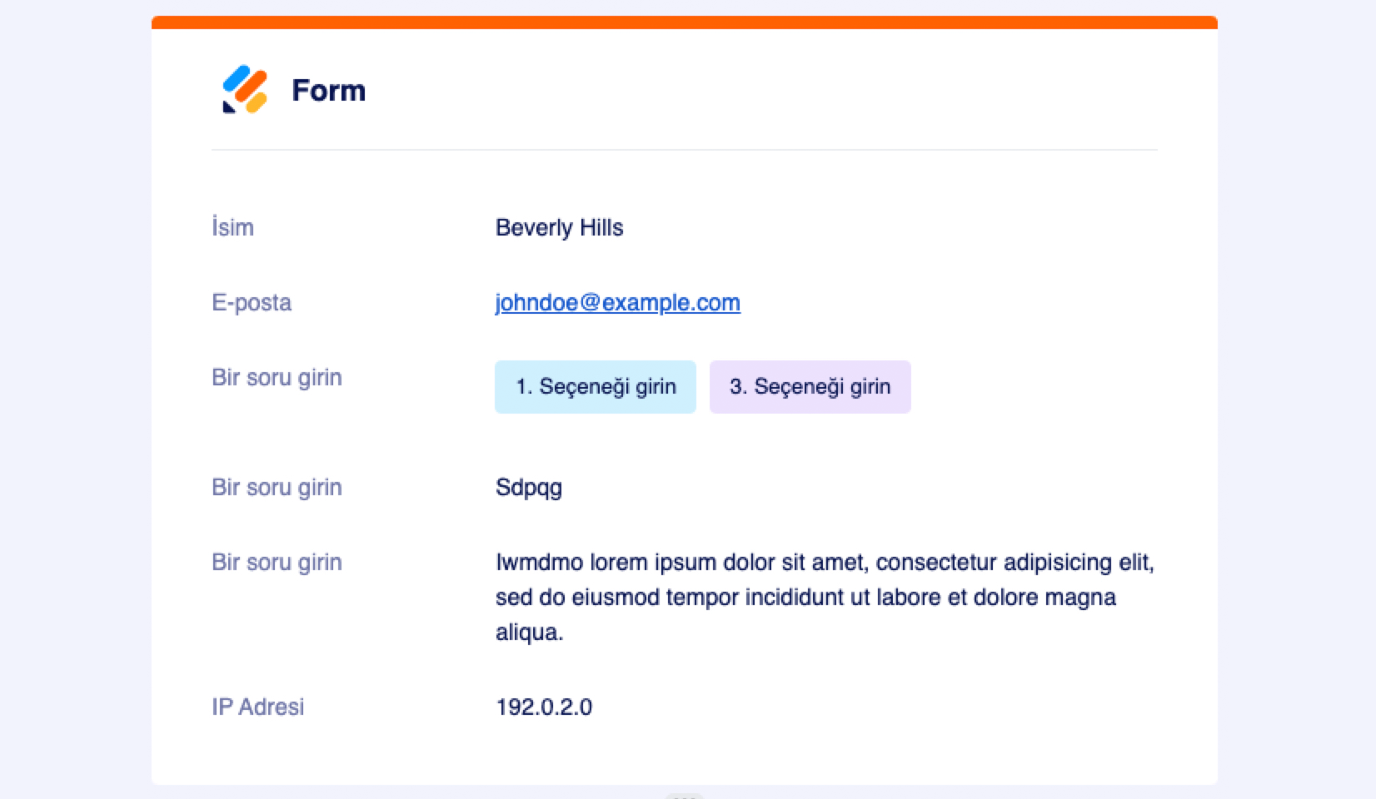Screen dimensions: 1376x799
Task: Click "Bir soru girin" label beside option chips
Action: point(277,378)
